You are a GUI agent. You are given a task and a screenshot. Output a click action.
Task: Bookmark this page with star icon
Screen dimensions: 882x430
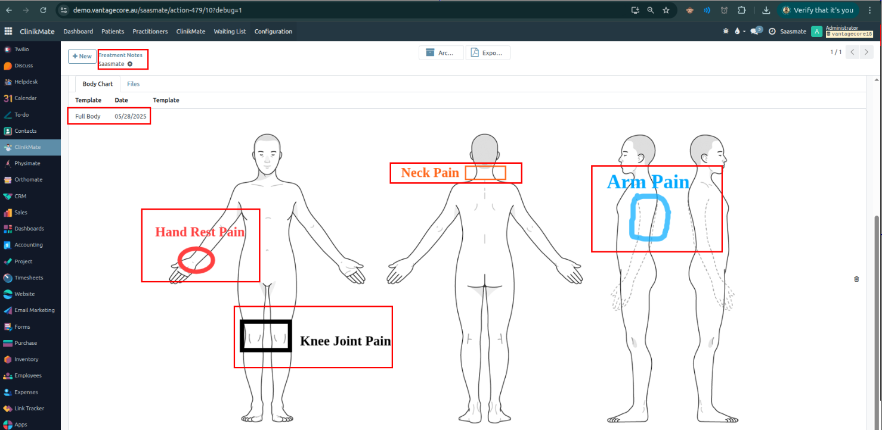(x=666, y=10)
